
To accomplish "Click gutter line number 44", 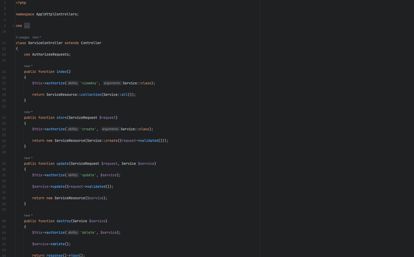I will click(4, 255).
